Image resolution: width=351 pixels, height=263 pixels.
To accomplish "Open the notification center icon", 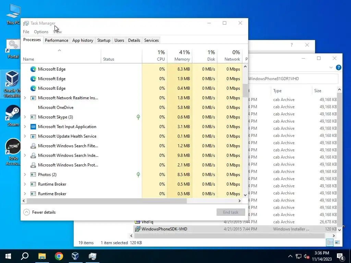I will pos(340,256).
